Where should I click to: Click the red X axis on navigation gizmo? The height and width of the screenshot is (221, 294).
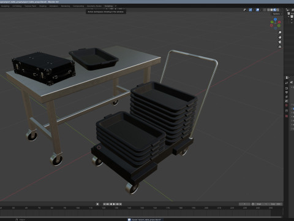(279, 22)
